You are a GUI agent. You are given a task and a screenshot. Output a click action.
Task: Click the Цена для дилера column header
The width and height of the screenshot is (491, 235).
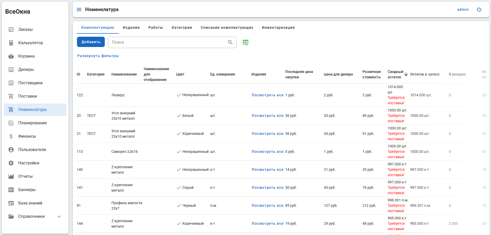[x=338, y=74]
